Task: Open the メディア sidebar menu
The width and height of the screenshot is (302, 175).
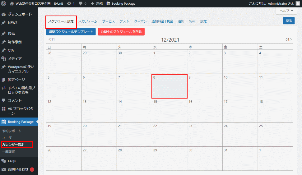Action: [x=15, y=58]
